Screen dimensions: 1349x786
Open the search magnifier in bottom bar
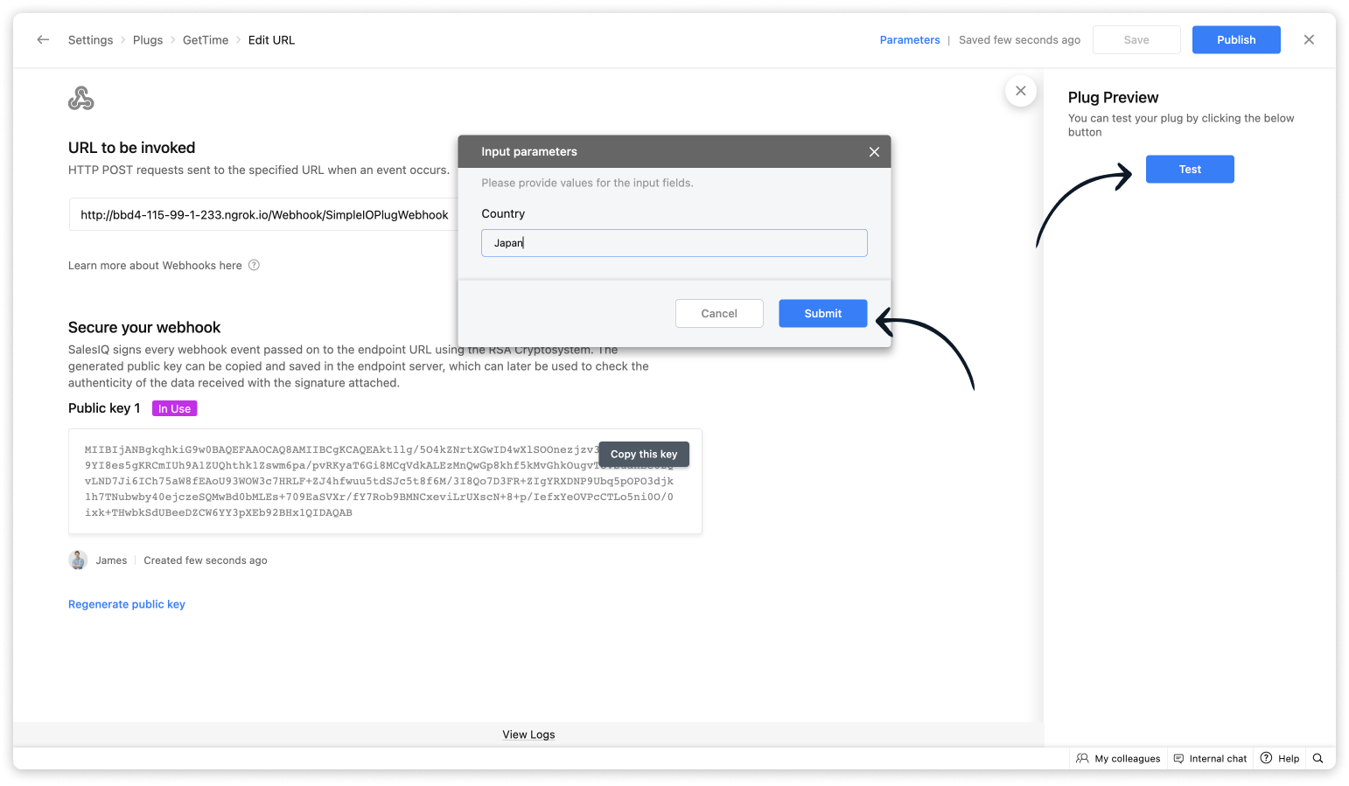click(x=1318, y=759)
